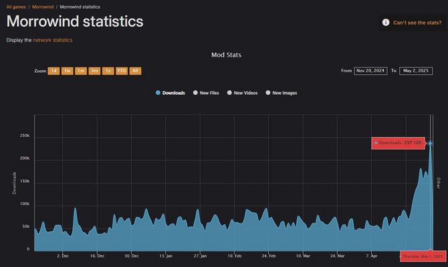
Task: Click the Downloads 237 120 data point tooltip
Action: tap(399, 143)
